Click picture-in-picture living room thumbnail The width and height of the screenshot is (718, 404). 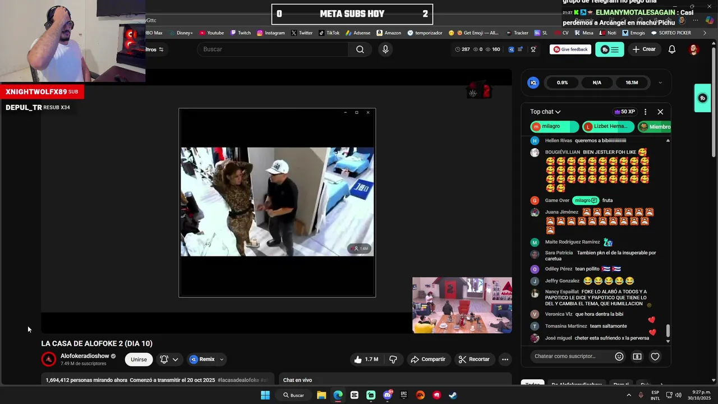pos(462,305)
